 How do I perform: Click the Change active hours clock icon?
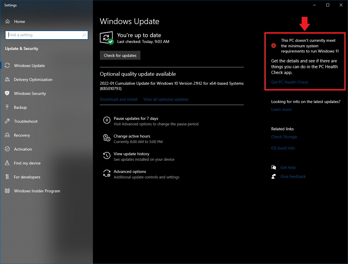click(x=107, y=138)
